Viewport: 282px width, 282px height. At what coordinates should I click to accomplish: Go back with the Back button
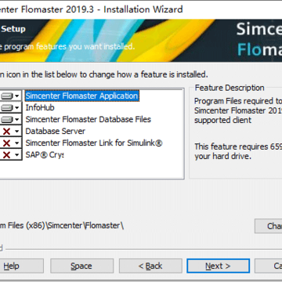click(x=150, y=266)
